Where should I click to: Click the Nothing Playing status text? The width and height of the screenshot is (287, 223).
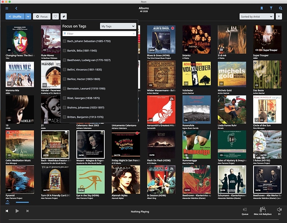(x=140, y=212)
